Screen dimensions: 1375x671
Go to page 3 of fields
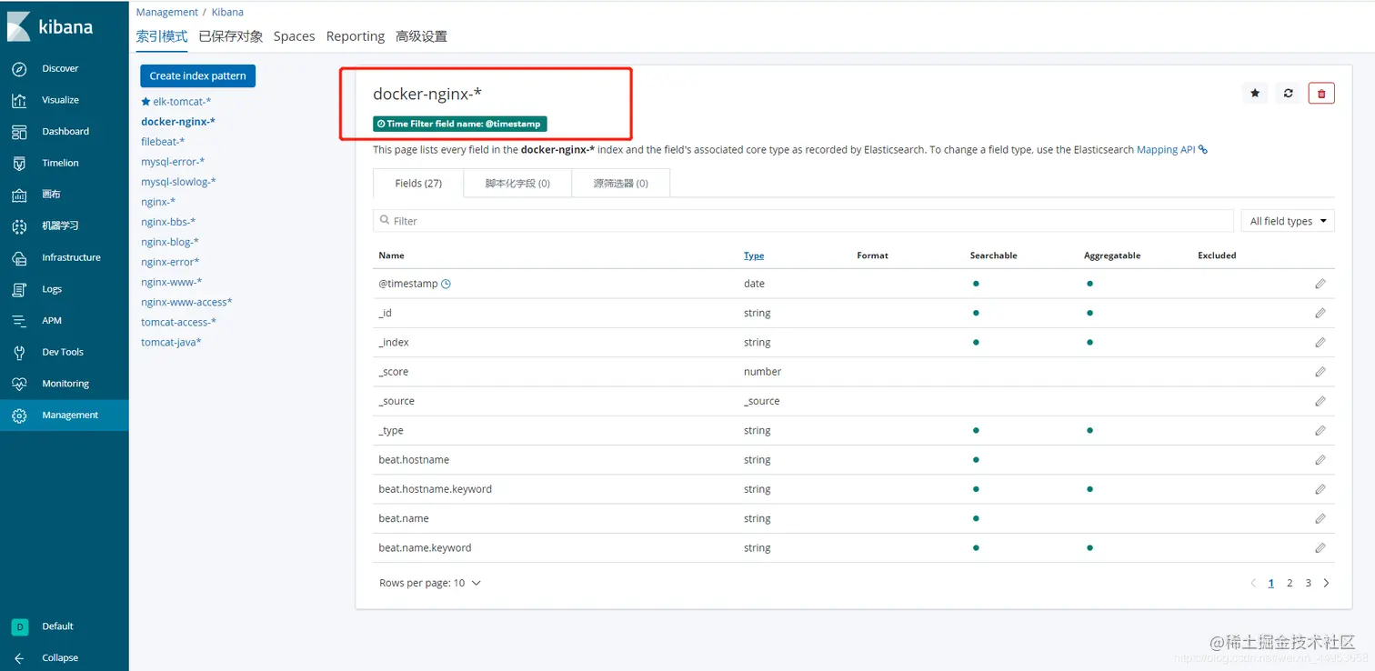[1309, 584]
